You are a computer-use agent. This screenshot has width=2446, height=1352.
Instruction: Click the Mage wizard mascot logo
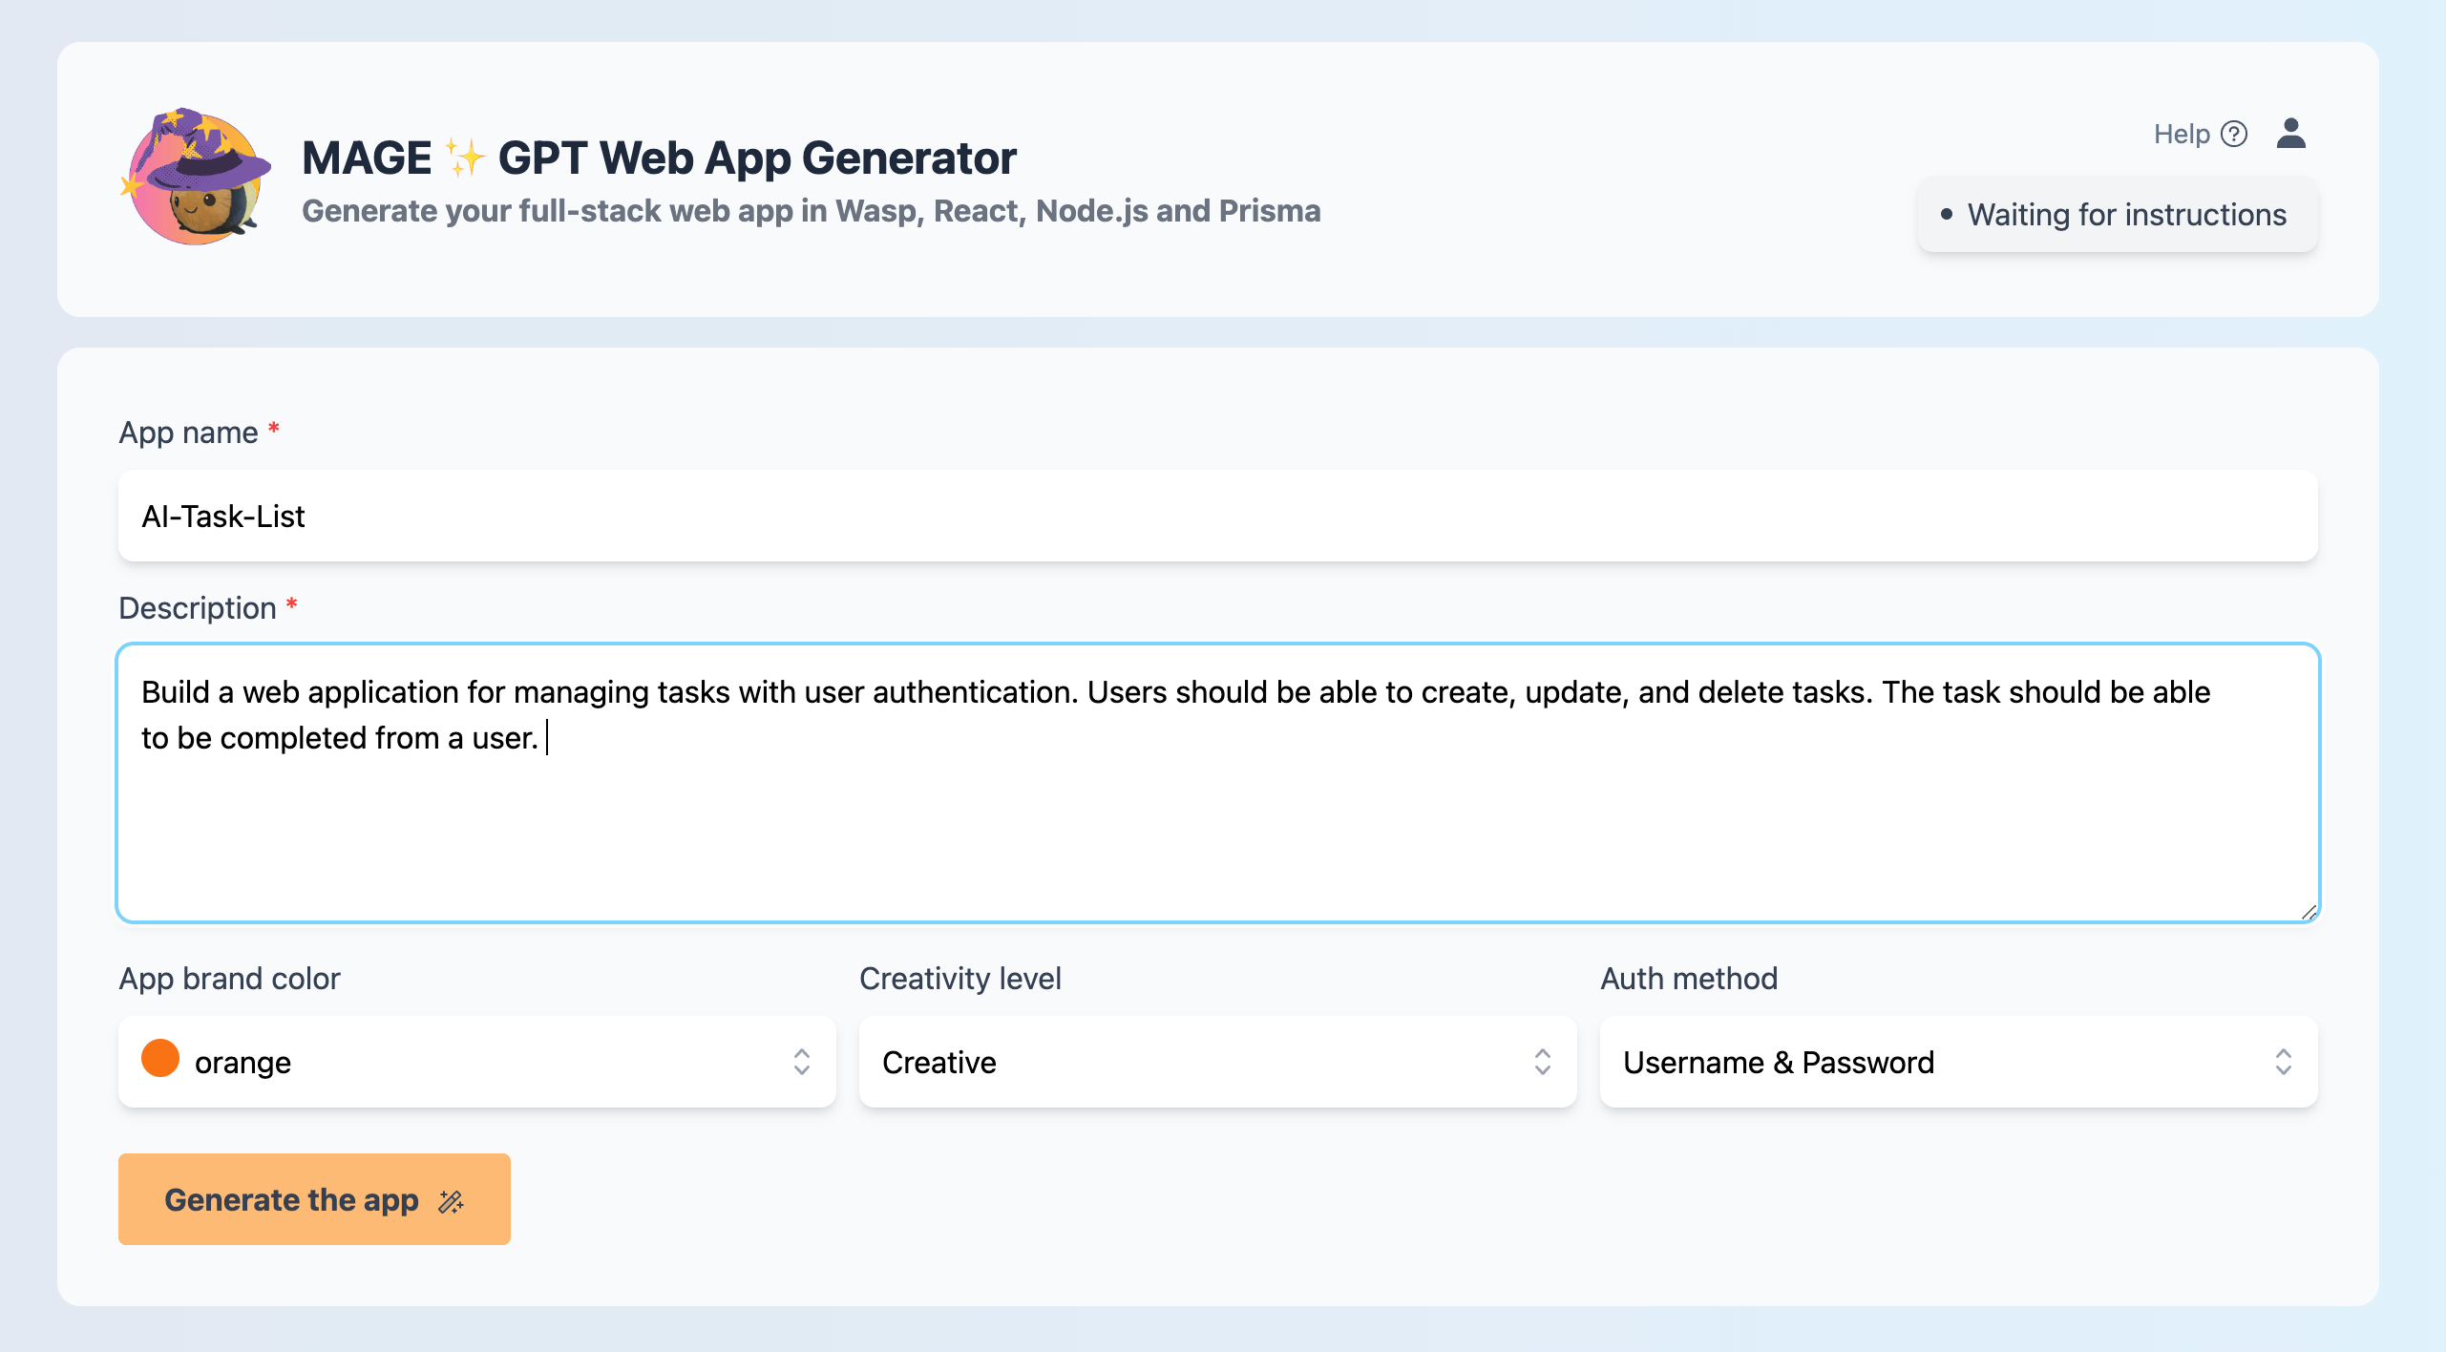point(196,178)
